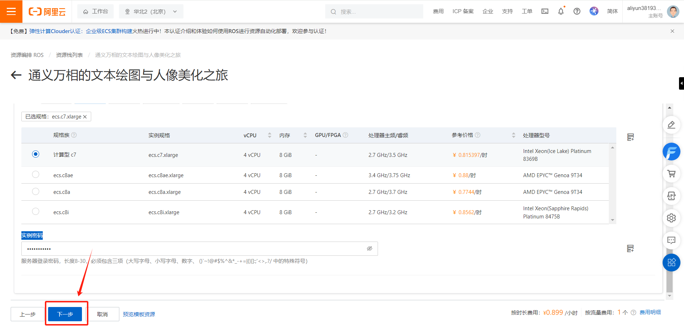Open the feedback chat sidebar icon
This screenshot has height=328, width=684.
pos(671,240)
